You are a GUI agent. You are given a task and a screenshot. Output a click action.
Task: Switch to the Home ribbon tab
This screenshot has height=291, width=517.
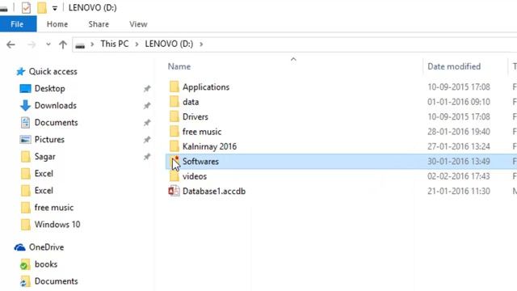57,24
